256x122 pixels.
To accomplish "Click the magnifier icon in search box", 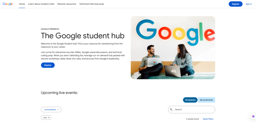I will pyautogui.click(x=171, y=110).
